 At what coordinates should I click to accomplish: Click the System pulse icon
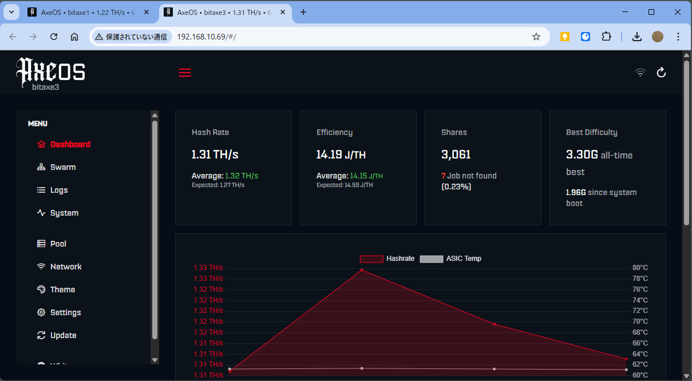point(41,213)
